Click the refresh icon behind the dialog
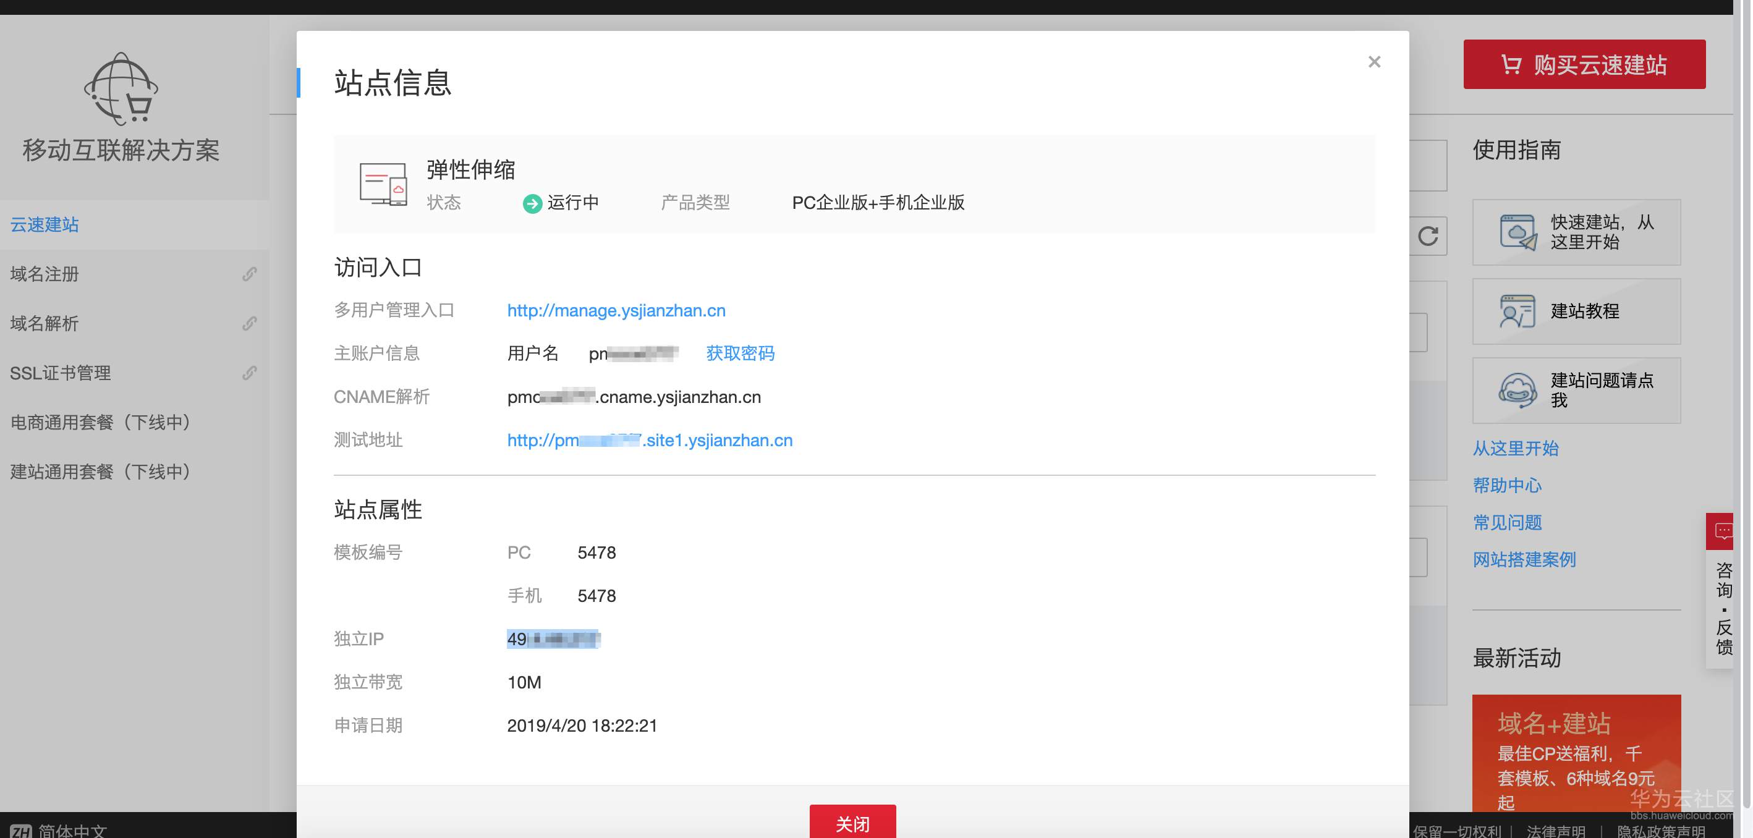 coord(1428,236)
